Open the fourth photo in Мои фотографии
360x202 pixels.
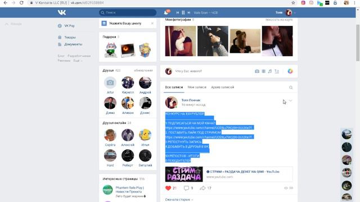(277, 41)
